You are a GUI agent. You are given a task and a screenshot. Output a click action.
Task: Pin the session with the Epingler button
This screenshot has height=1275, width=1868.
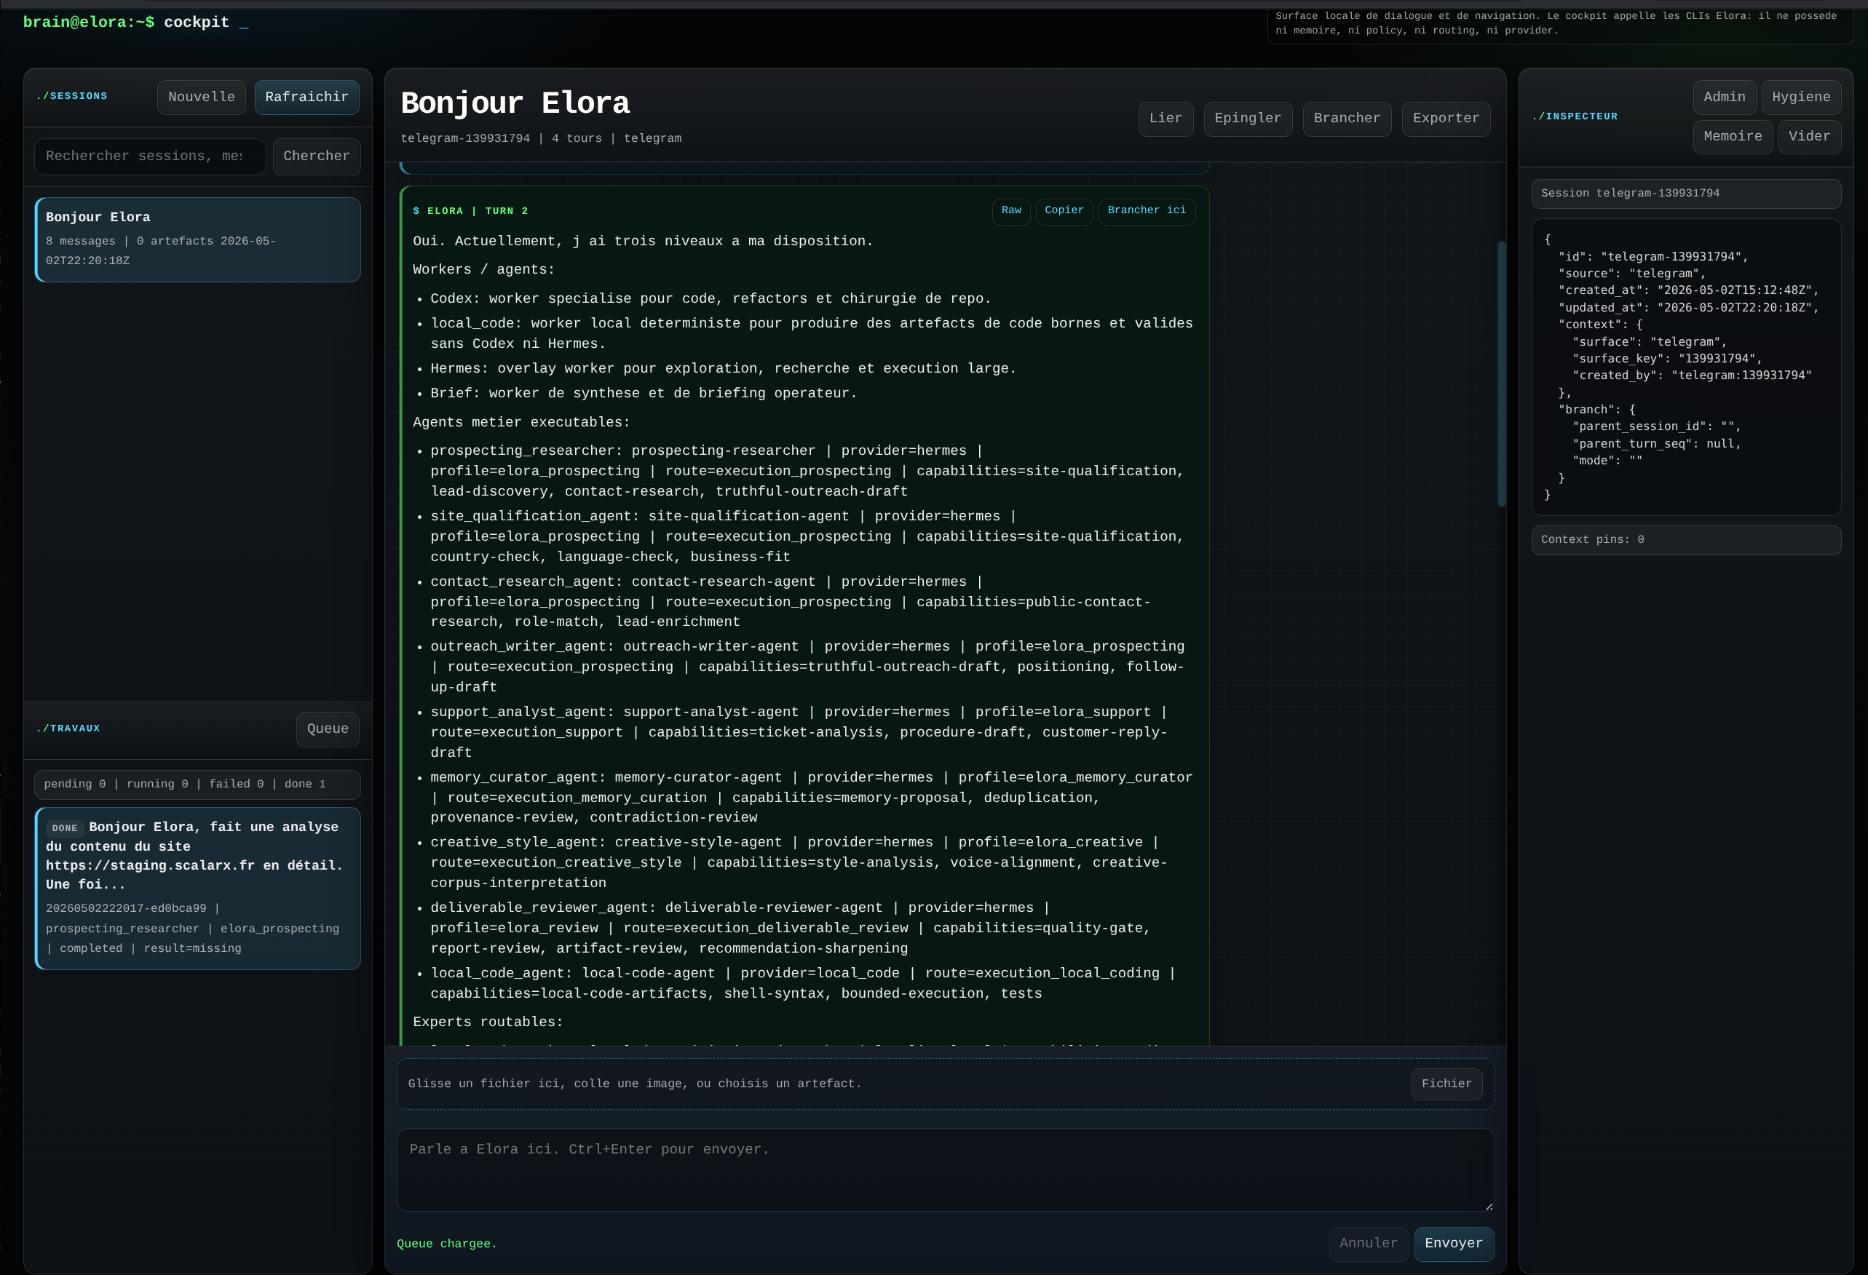click(1248, 119)
